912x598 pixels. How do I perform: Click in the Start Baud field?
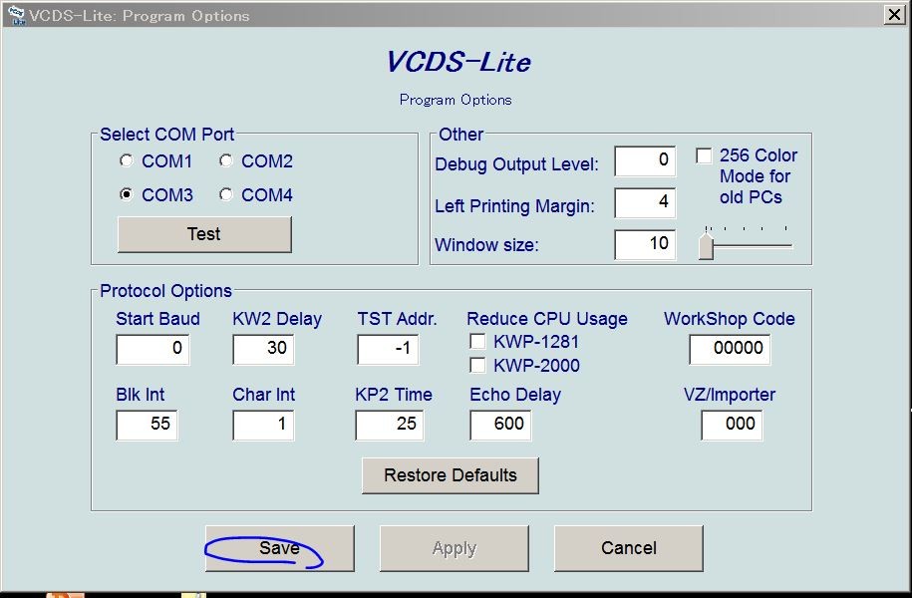point(152,349)
